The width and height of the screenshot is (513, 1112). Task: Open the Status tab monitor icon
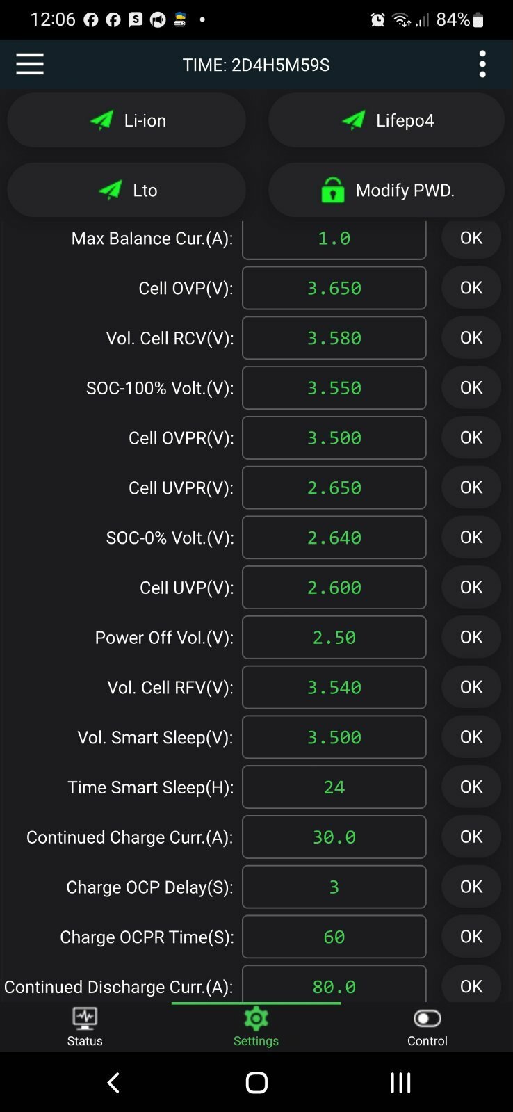85,1019
